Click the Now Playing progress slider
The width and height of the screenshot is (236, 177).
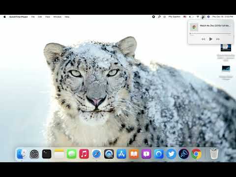[210, 33]
